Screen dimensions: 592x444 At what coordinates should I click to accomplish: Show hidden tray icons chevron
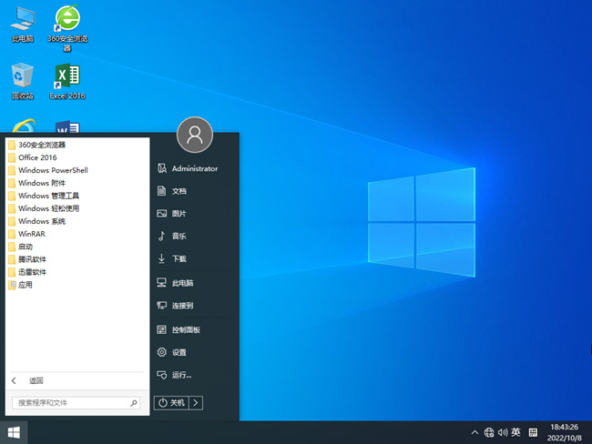click(x=475, y=432)
